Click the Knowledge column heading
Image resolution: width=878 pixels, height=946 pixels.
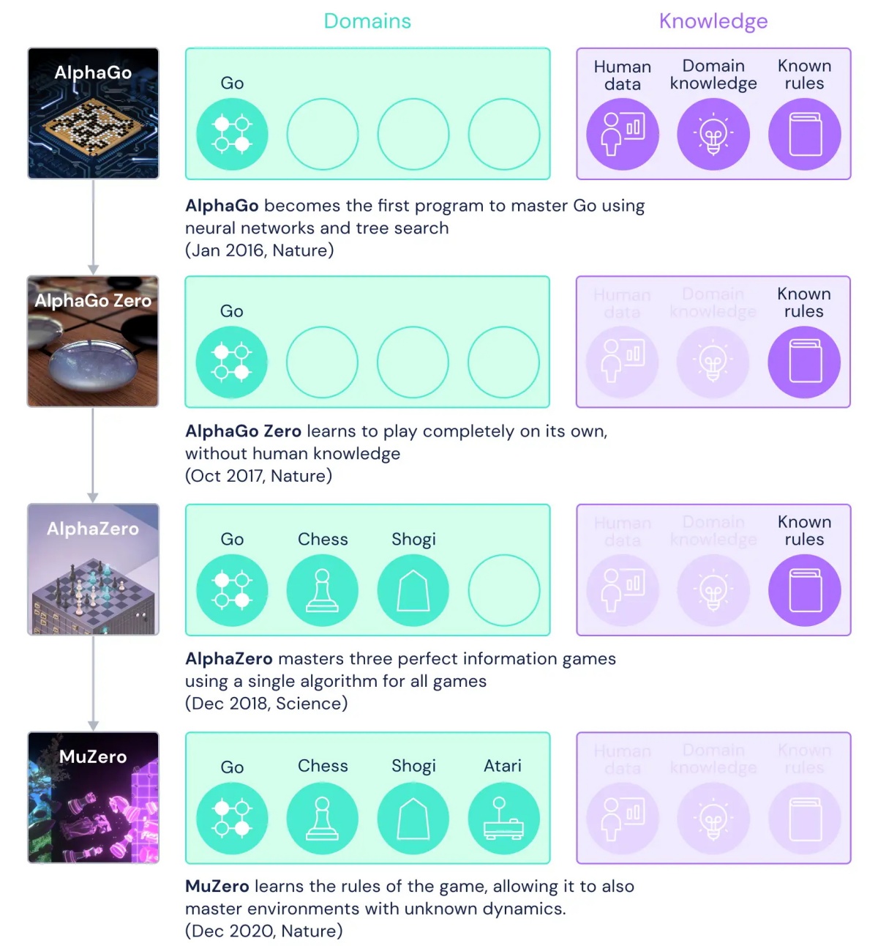tap(713, 21)
